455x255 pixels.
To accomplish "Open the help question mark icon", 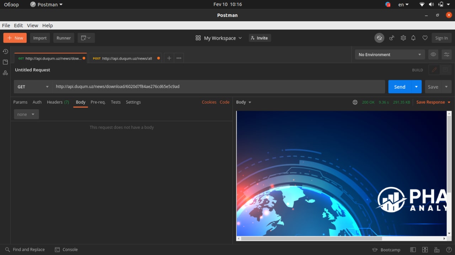I will pyautogui.click(x=449, y=250).
